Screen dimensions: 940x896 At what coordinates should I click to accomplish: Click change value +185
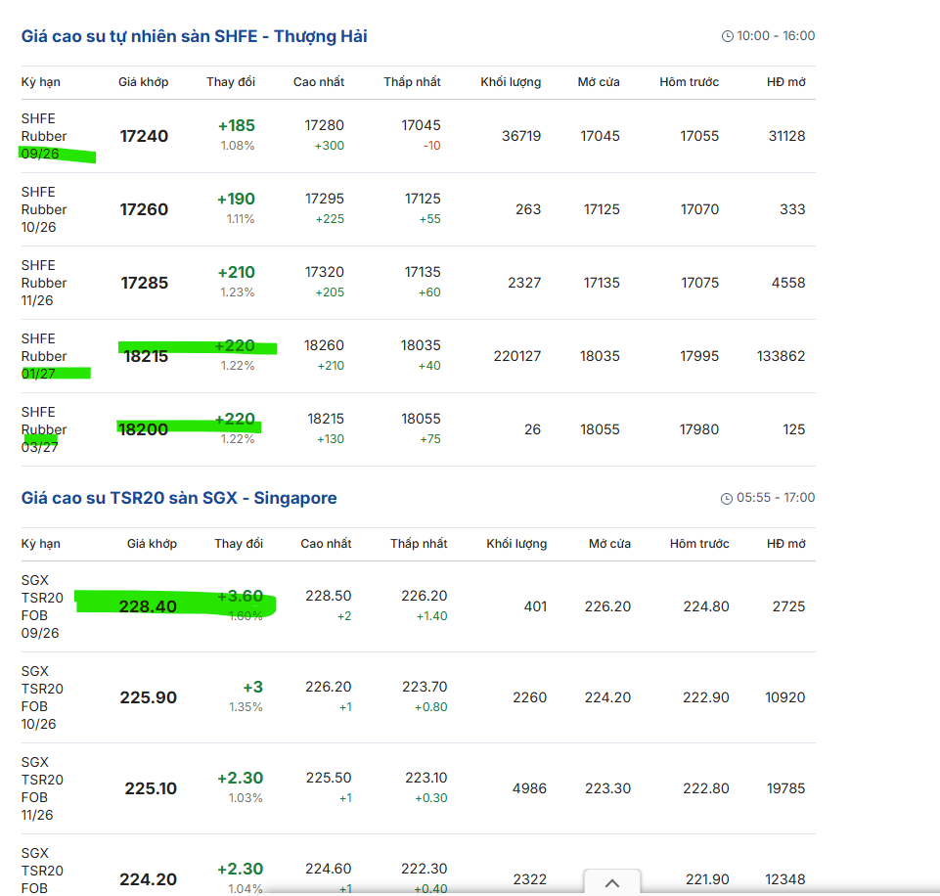coord(236,126)
